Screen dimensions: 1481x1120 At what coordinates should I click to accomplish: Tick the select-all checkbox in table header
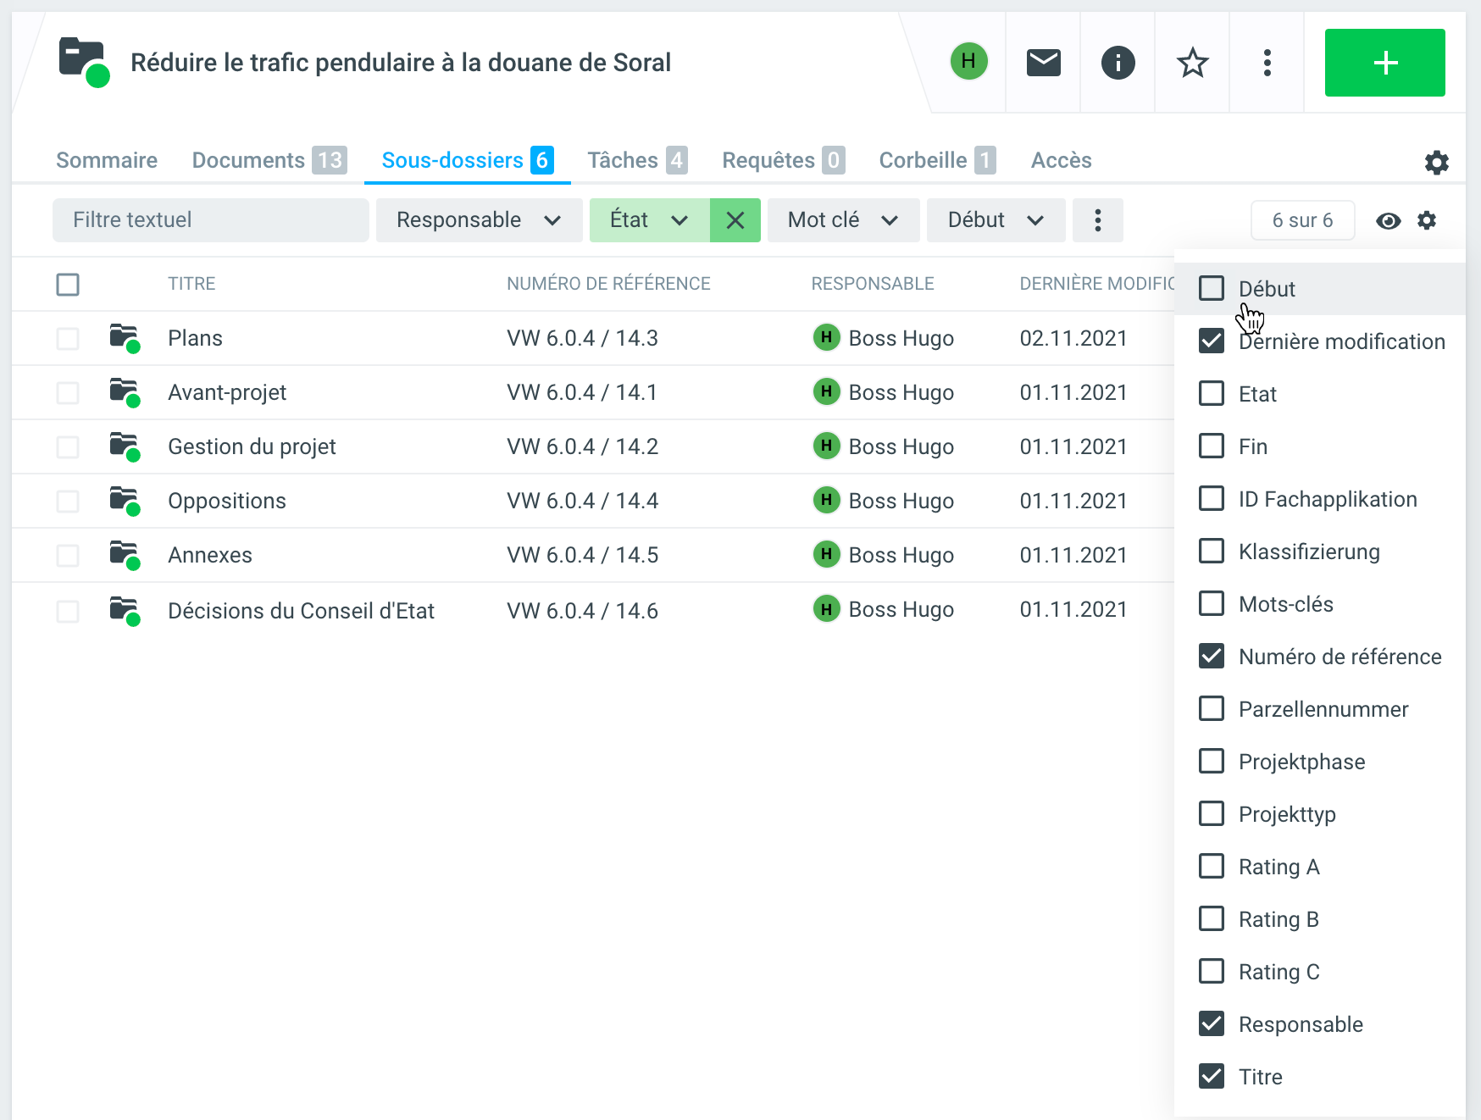click(68, 285)
